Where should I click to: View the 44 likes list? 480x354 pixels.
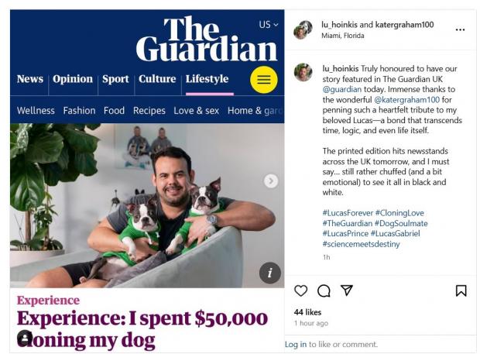[308, 311]
